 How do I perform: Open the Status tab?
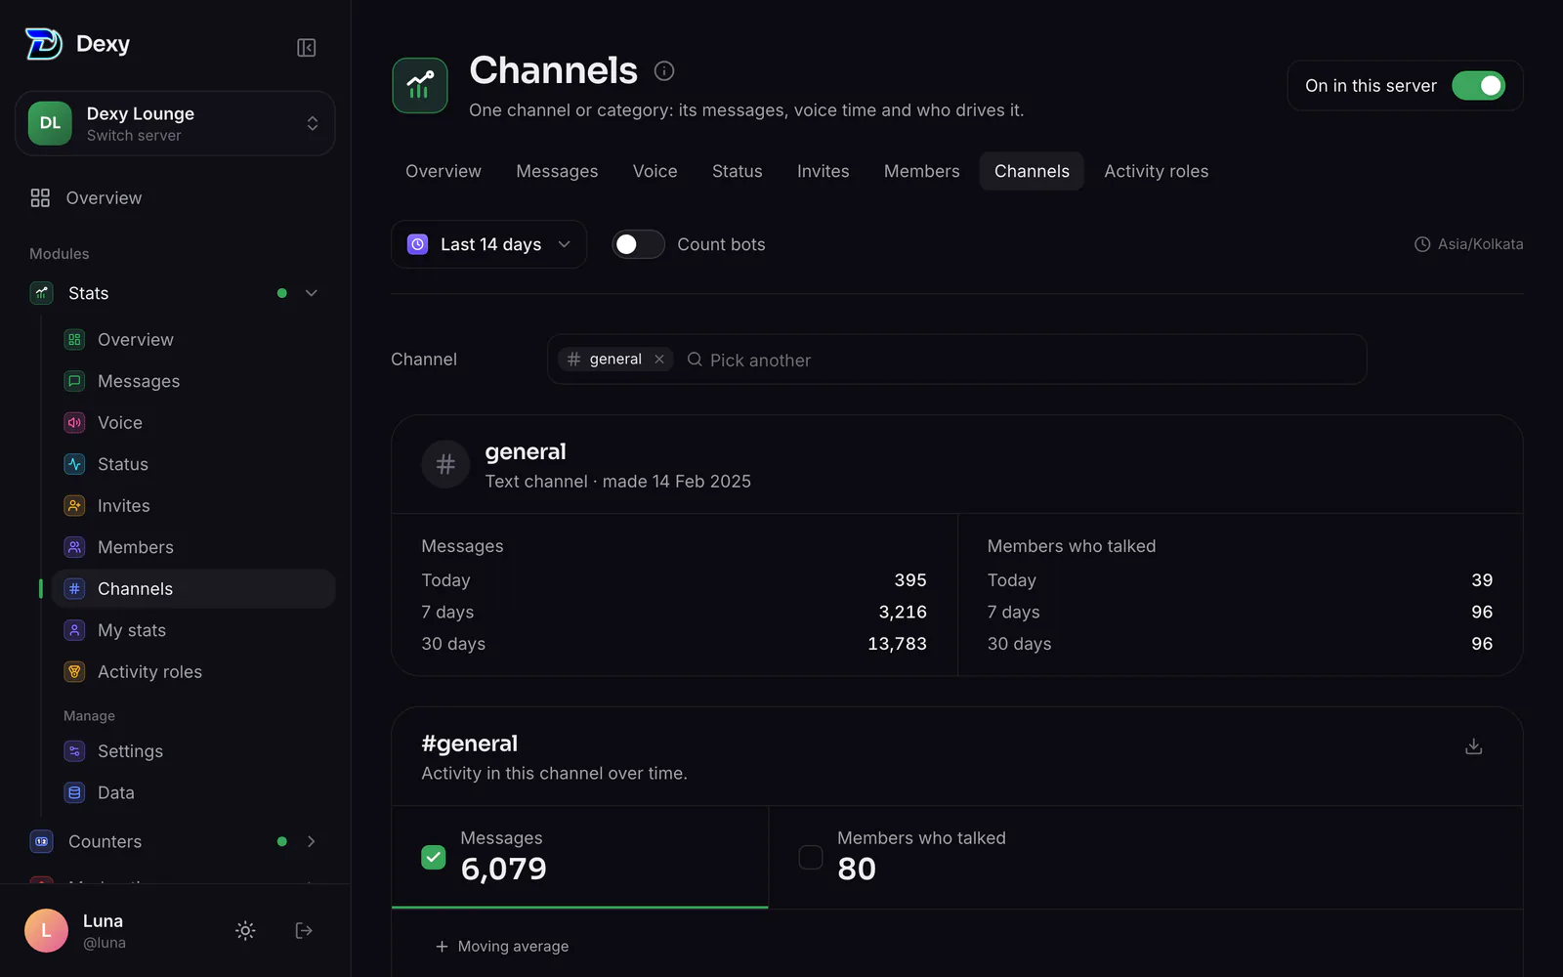pos(738,171)
